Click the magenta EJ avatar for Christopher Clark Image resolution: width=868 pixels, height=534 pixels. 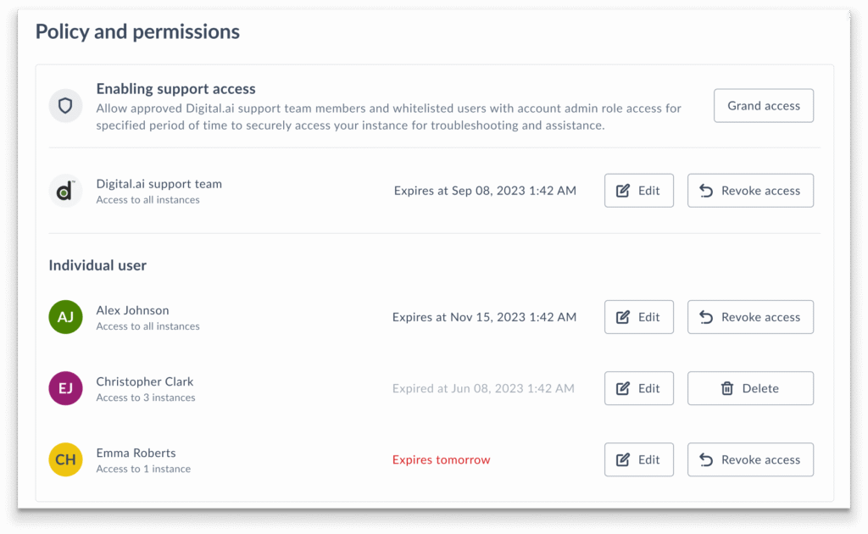pyautogui.click(x=65, y=388)
